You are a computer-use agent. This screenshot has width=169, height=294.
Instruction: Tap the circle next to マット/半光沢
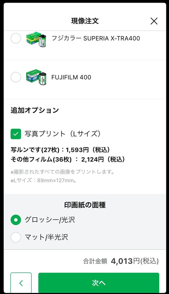pyautogui.click(x=16, y=237)
